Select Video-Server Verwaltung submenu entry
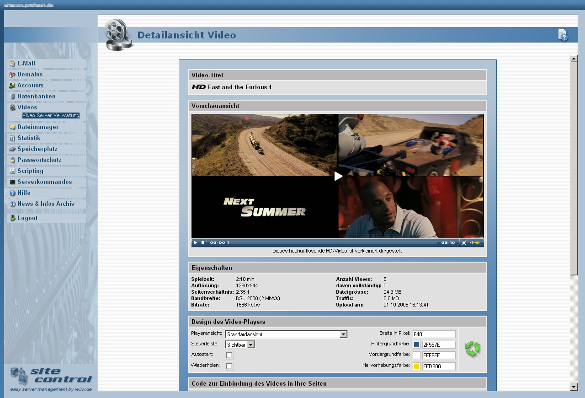This screenshot has height=398, width=585. (51, 115)
